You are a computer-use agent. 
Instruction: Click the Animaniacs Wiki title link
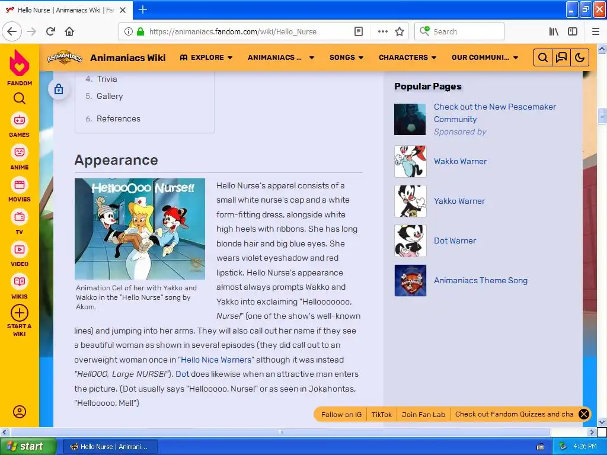point(128,57)
